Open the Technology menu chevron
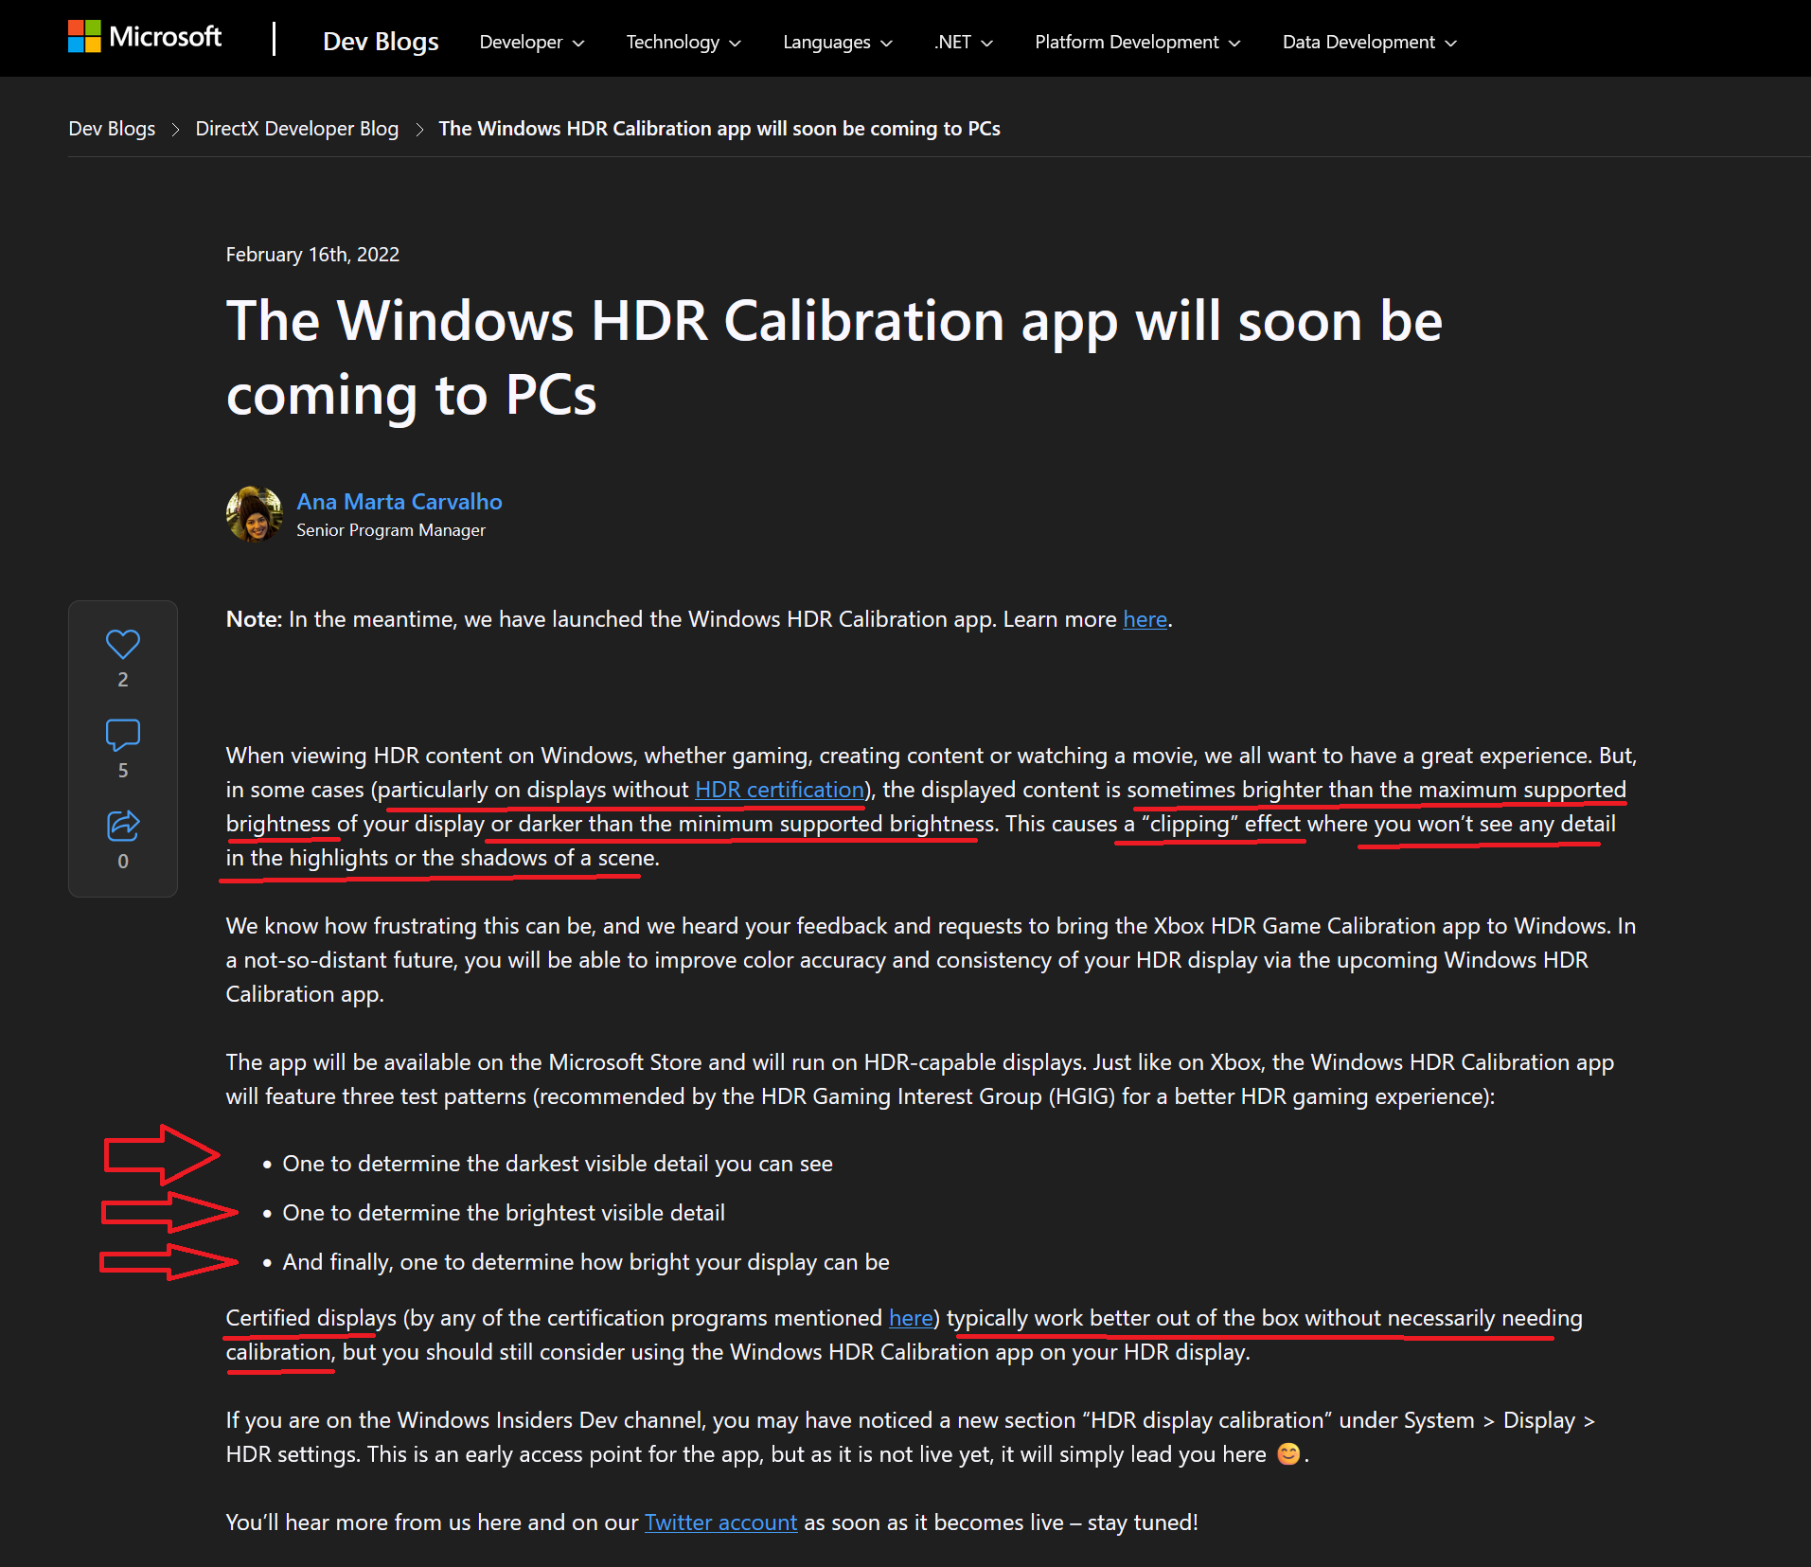Image resolution: width=1811 pixels, height=1567 pixels. point(736,43)
